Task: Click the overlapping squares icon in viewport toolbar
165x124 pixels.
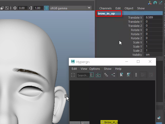Action: pyautogui.click(x=2, y=8)
